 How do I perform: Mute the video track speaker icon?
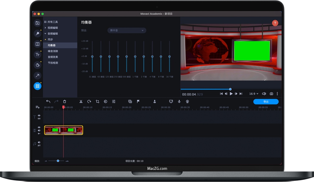tap(39, 130)
